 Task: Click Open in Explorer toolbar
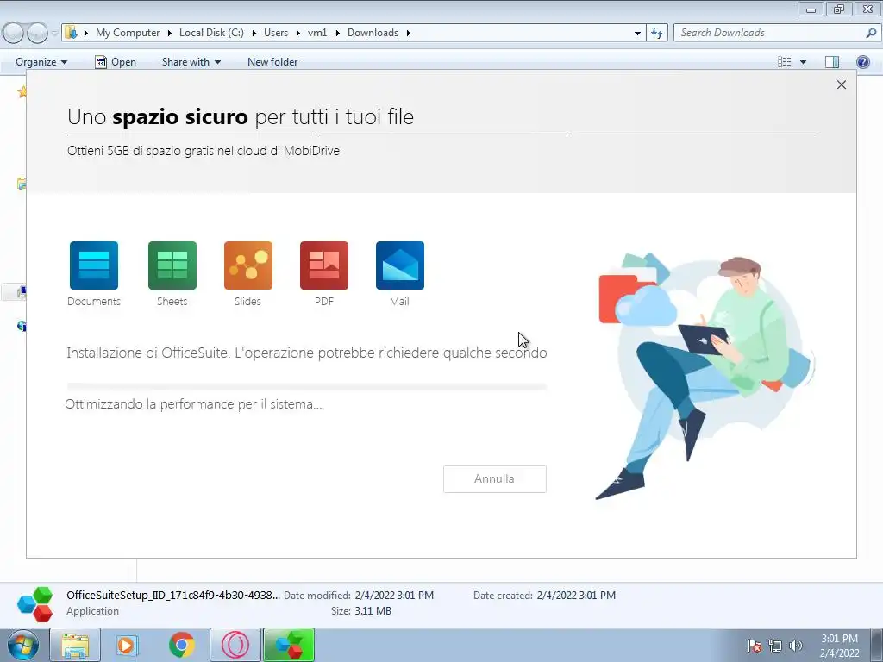click(116, 62)
